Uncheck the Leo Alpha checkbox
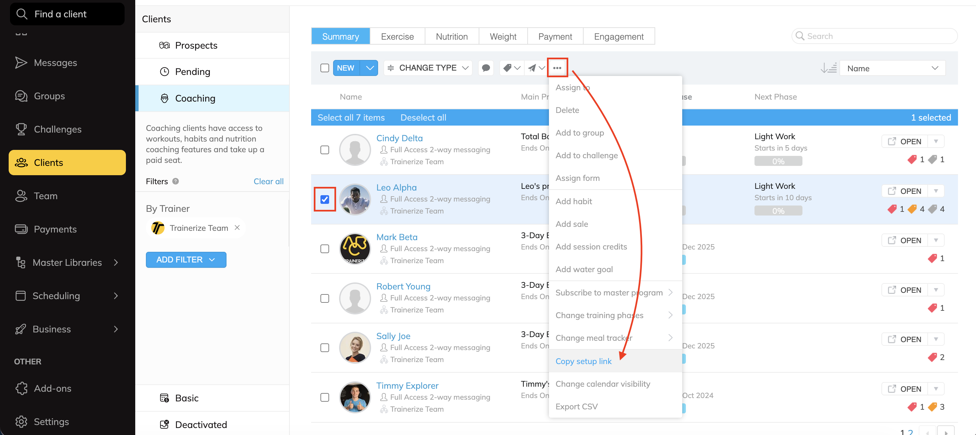The width and height of the screenshot is (976, 435). (325, 199)
